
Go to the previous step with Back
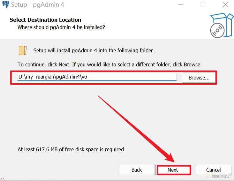(137, 170)
